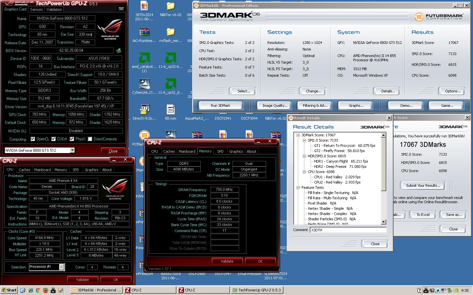Switch to the Sensors tab in GPU-Z

point(36,10)
